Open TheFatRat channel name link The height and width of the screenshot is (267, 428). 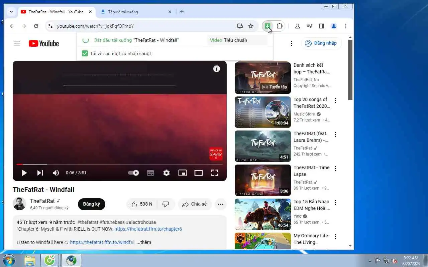[x=42, y=201]
